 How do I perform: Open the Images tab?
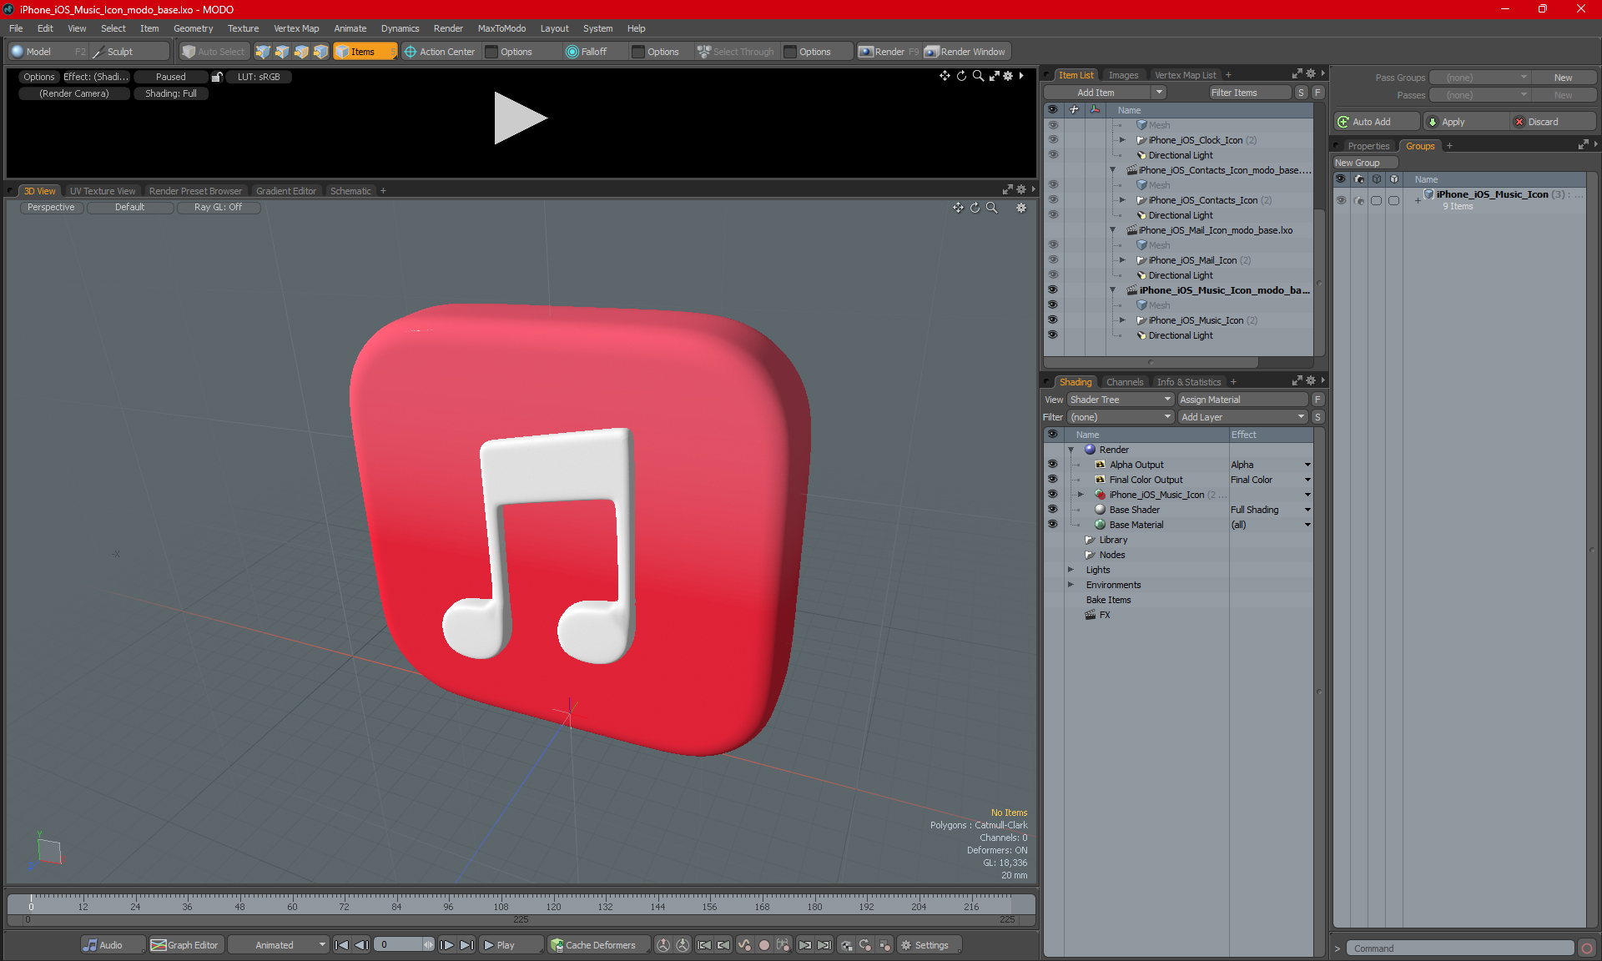coord(1123,75)
